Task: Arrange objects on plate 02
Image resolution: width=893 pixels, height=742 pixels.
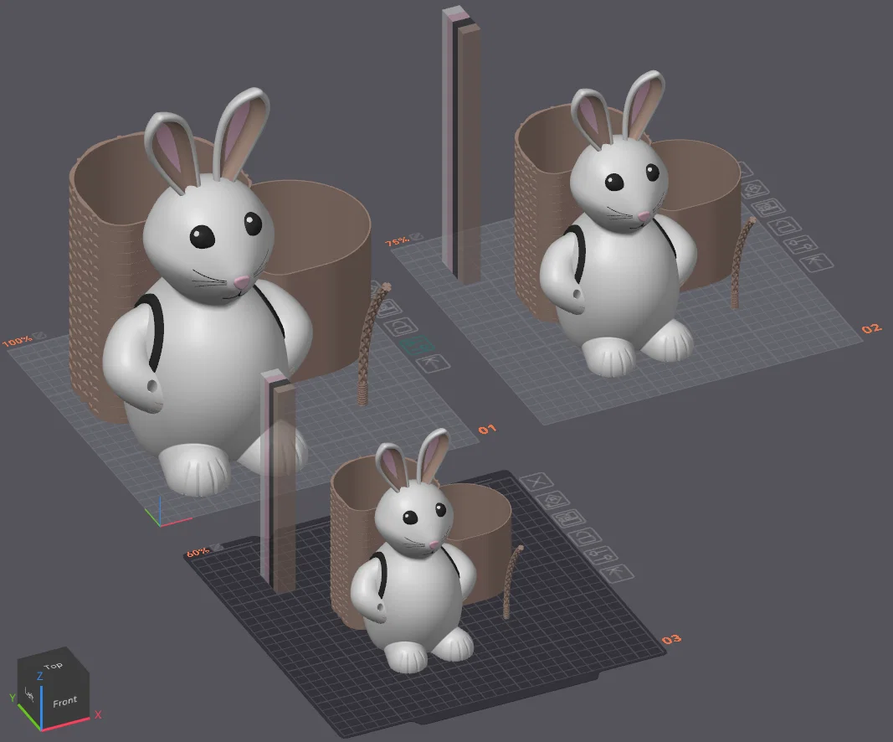Action: pos(768,208)
